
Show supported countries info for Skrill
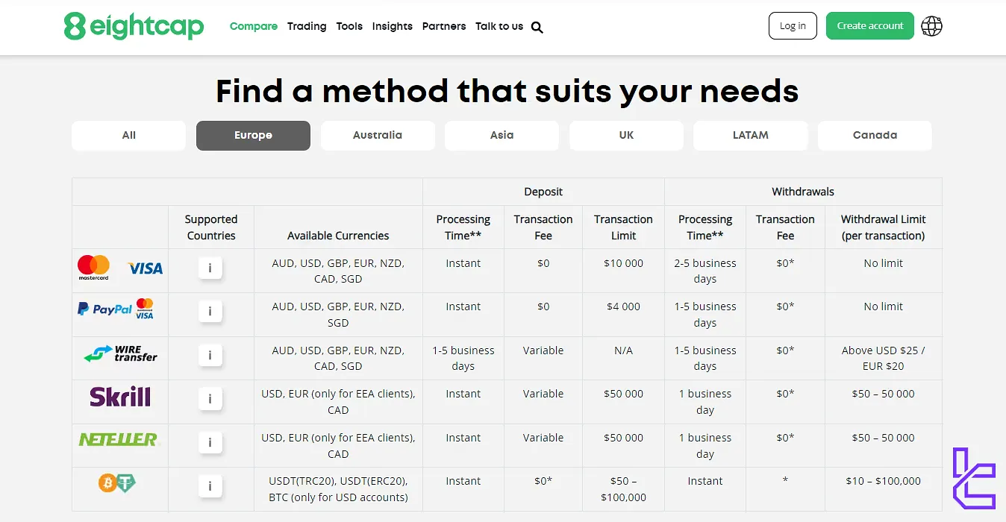[210, 399]
